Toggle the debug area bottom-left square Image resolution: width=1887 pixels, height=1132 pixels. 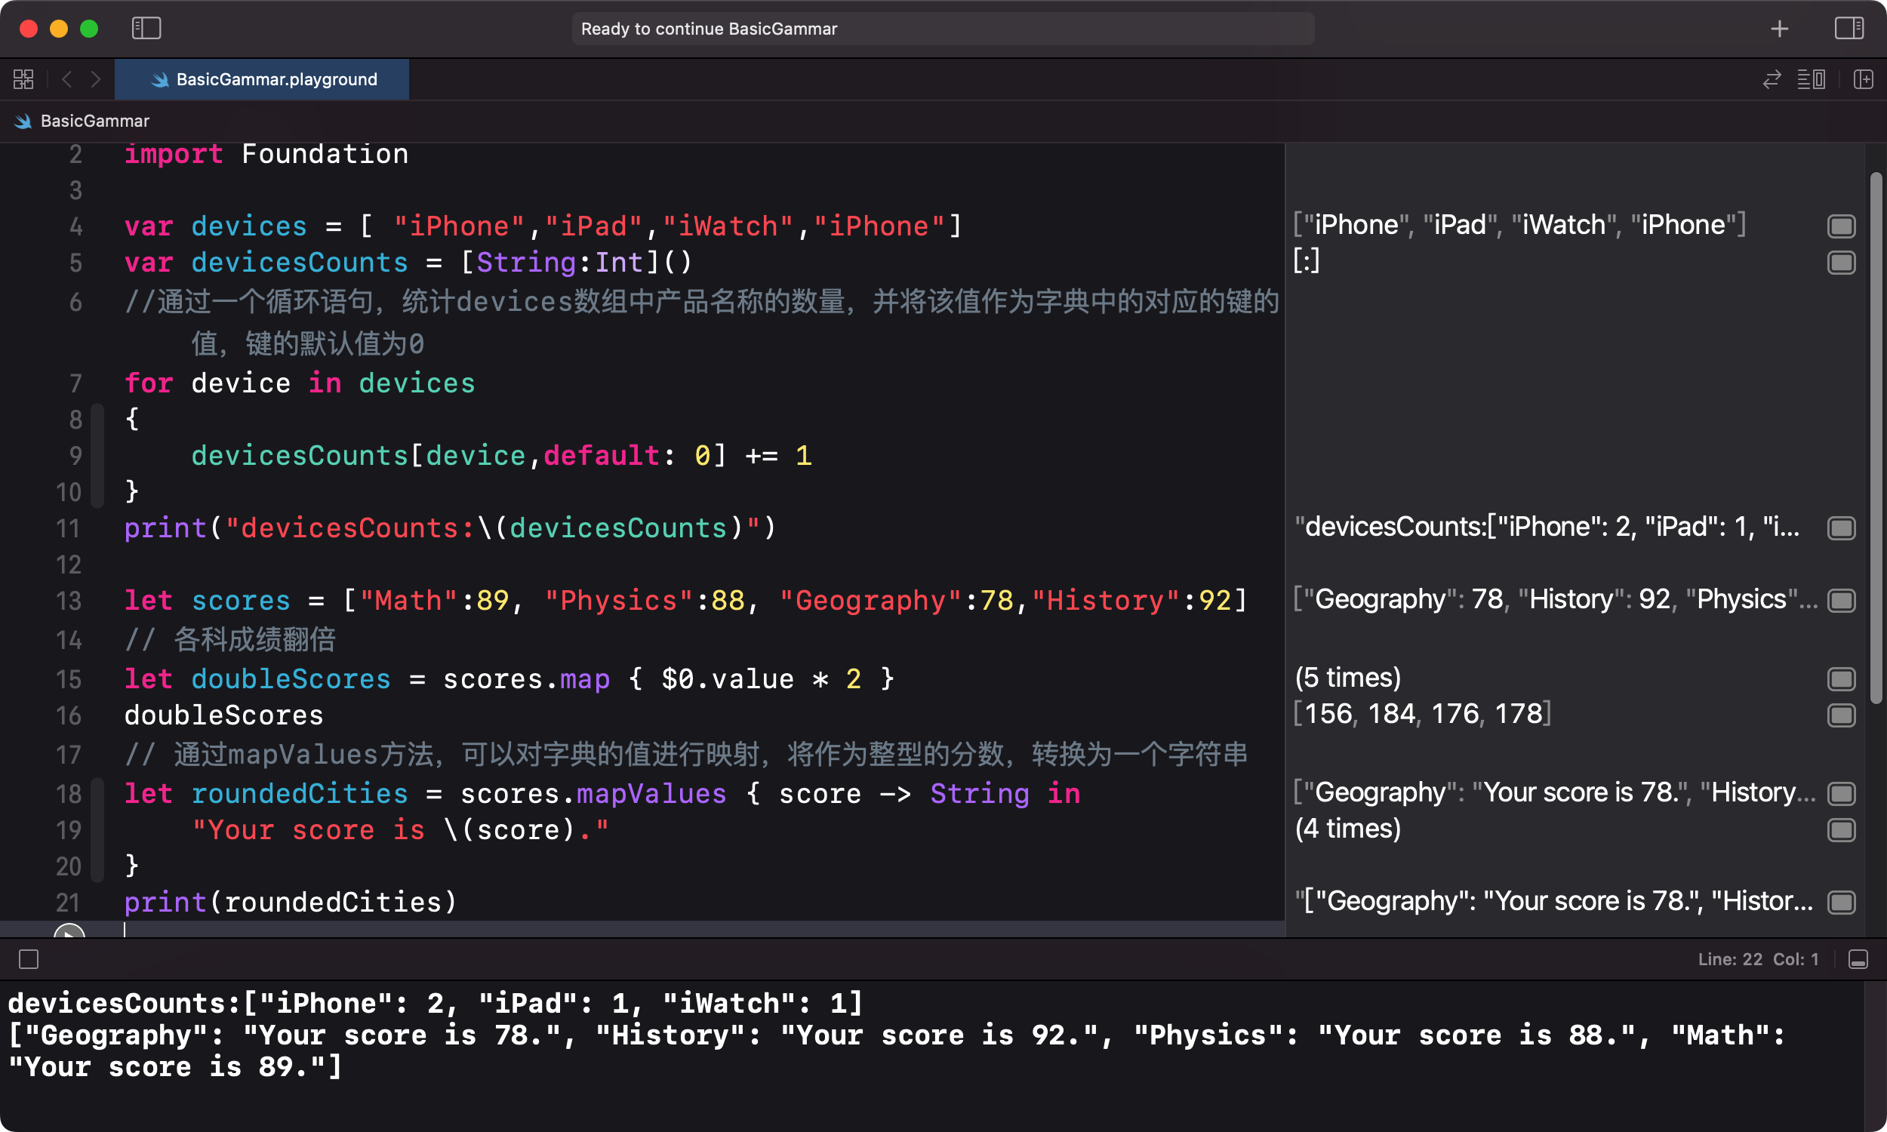(x=29, y=959)
